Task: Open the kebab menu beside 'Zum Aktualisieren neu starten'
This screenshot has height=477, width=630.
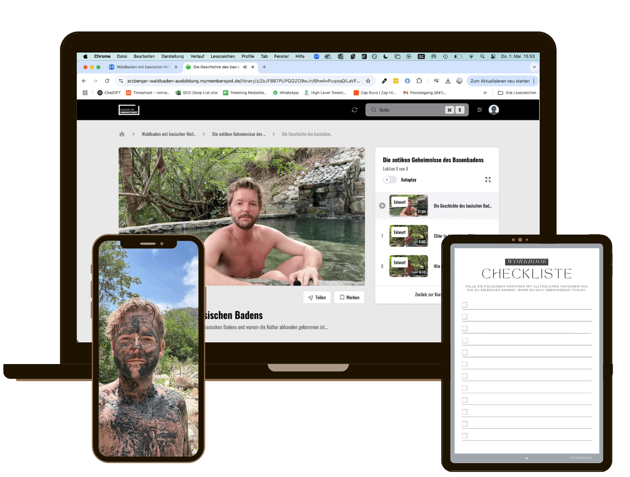Action: tap(534, 81)
